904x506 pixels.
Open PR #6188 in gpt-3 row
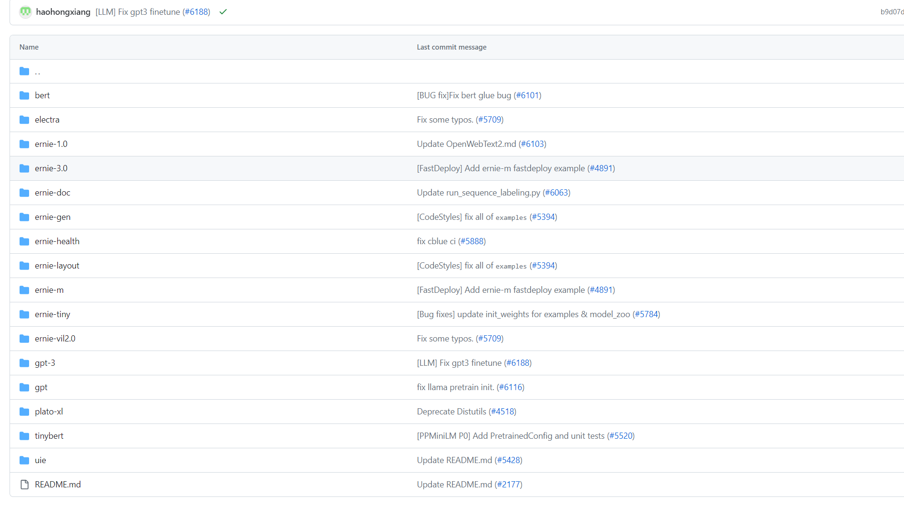518,363
